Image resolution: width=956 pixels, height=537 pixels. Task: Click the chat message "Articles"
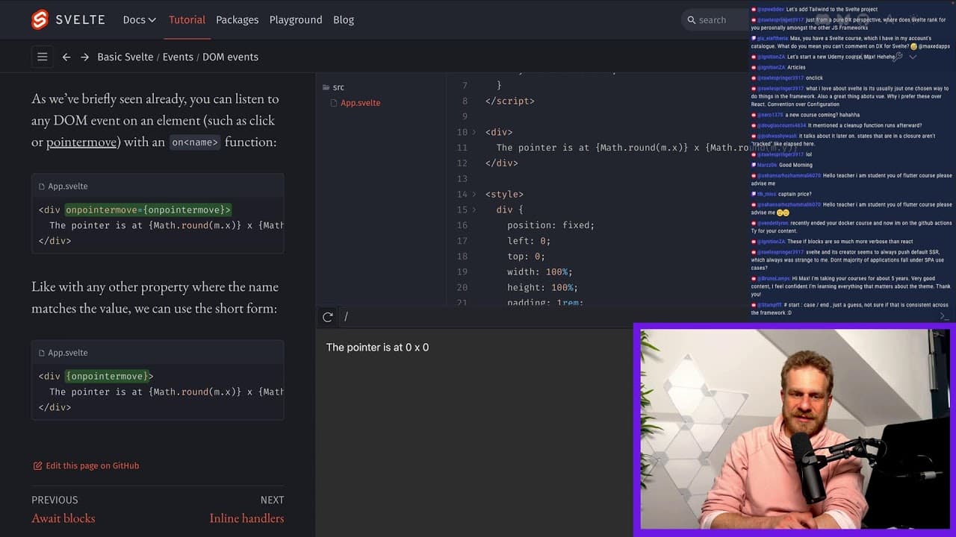tap(796, 67)
